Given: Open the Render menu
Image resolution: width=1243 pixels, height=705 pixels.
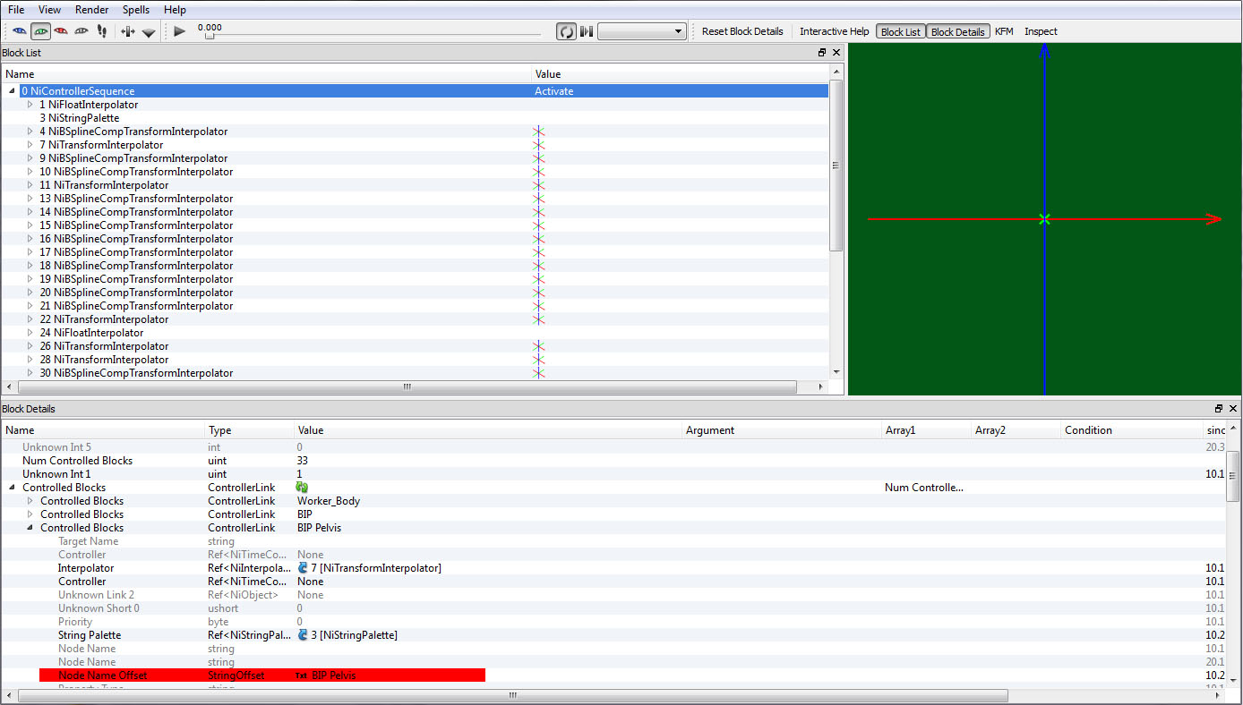Looking at the screenshot, I should point(91,10).
